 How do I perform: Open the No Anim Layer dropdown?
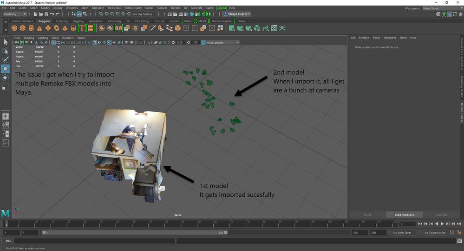pyautogui.click(x=405, y=232)
